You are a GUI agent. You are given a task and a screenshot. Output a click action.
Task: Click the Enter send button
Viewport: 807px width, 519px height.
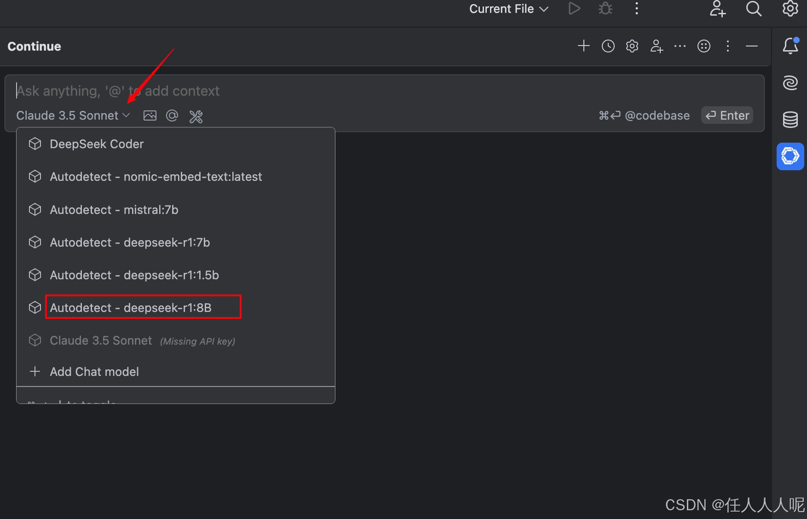(x=727, y=115)
